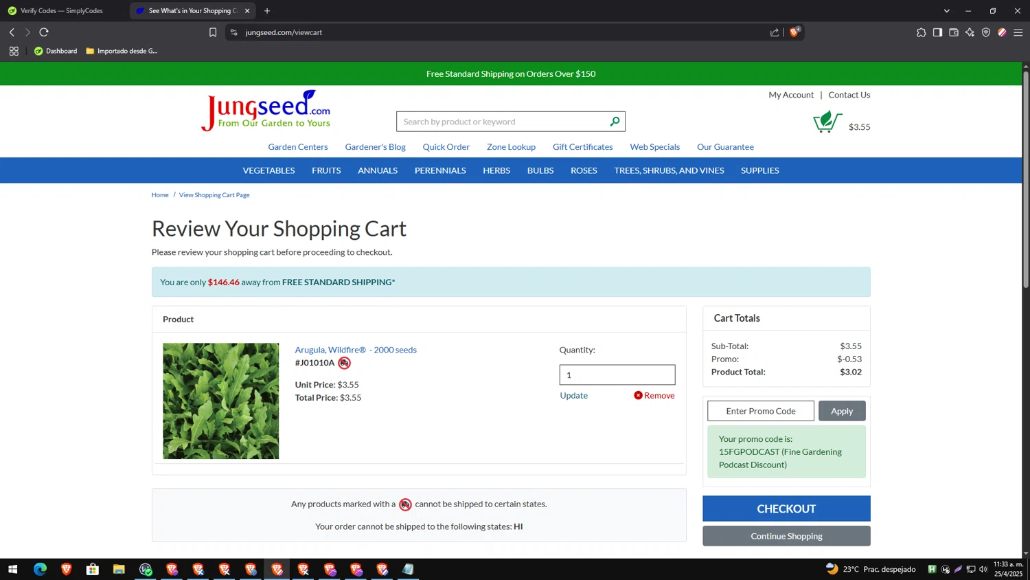Open Our Guarantee link
The image size is (1030, 580).
coord(725,147)
